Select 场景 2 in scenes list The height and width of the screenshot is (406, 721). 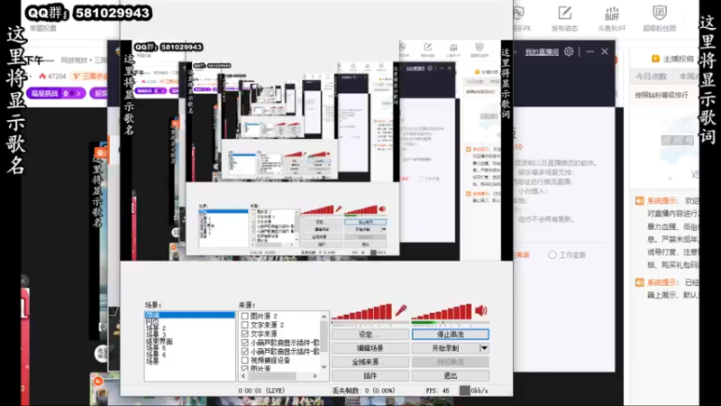pos(155,328)
